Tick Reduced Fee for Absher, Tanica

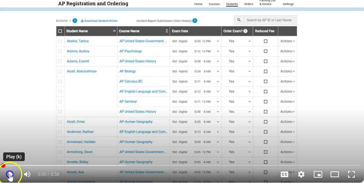(266, 41)
